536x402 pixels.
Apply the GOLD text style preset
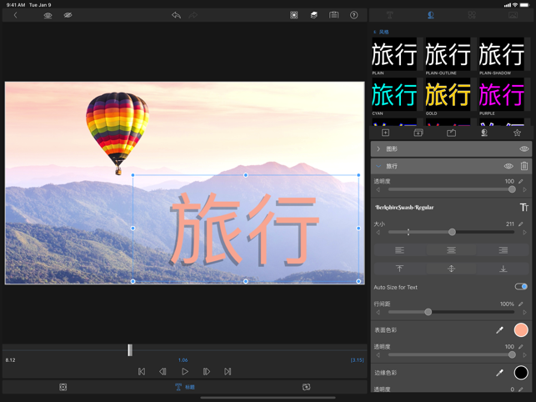(x=448, y=95)
